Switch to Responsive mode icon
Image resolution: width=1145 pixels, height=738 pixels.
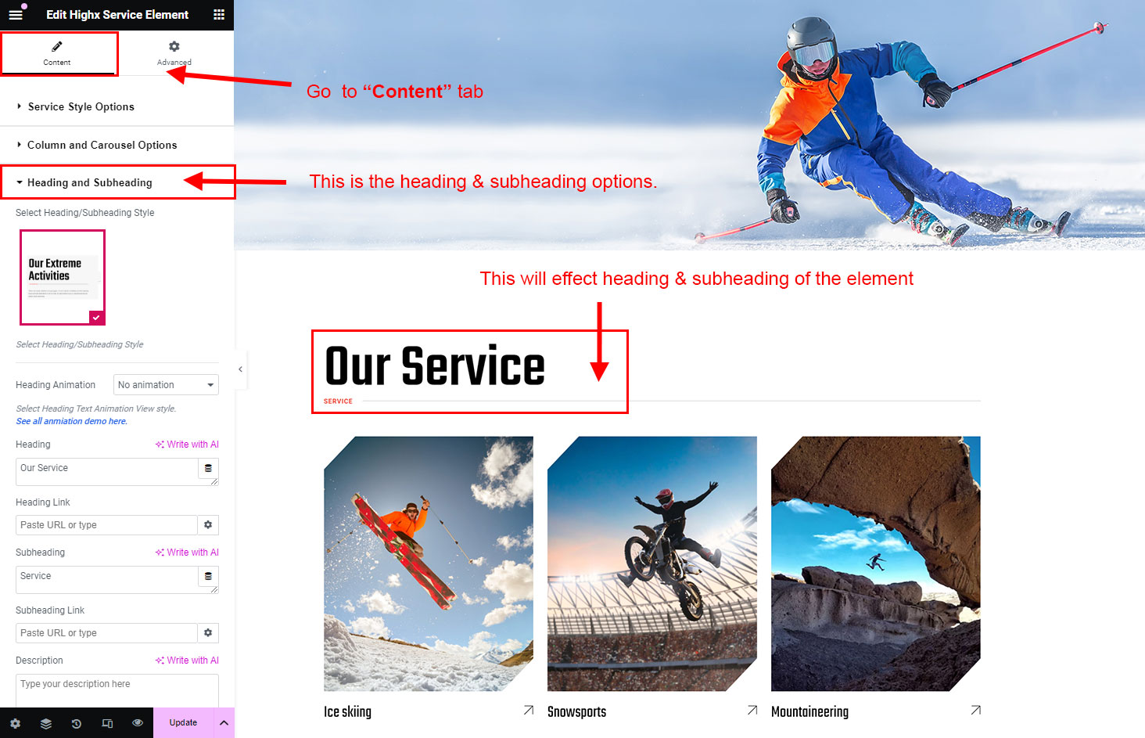pyautogui.click(x=107, y=723)
